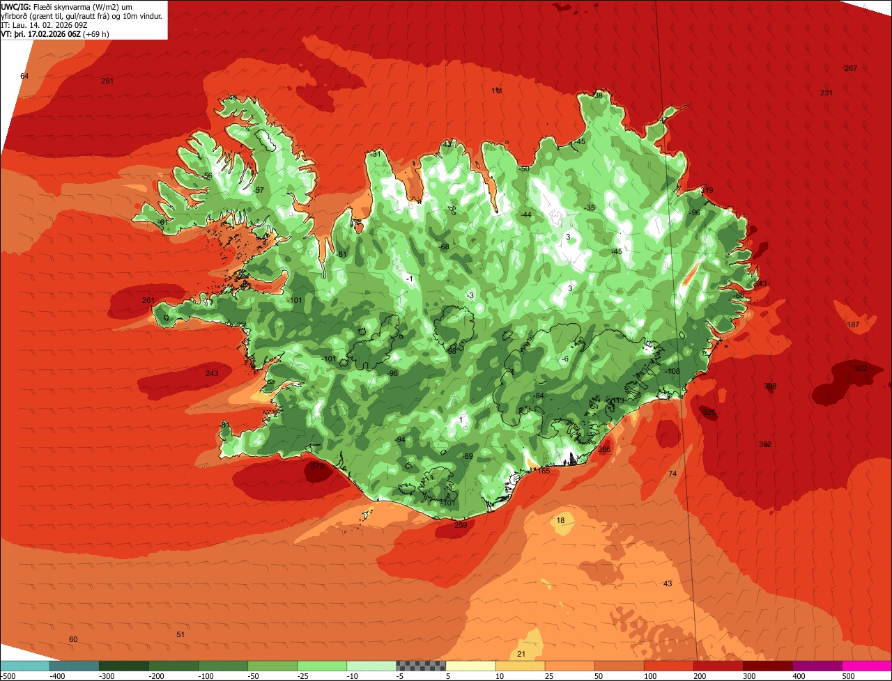Image resolution: width=892 pixels, height=681 pixels.
Task: Click valid time text 'VT: þri. 17.02.2026 06Z'
Action: [40, 33]
